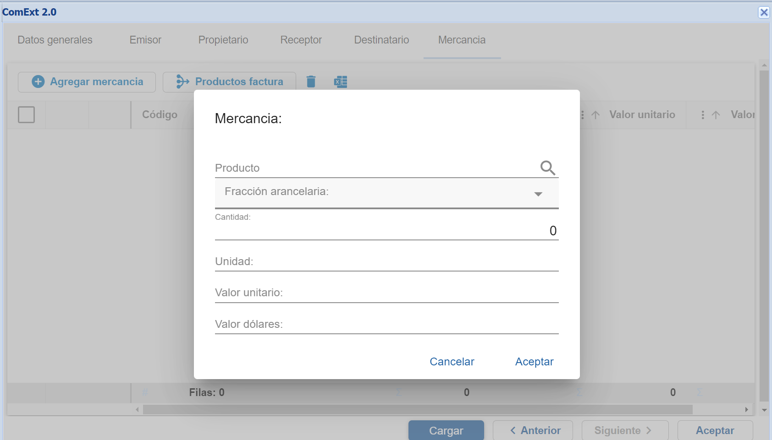Click the plus icon on Agregar mercancia
This screenshot has height=440, width=772.
(38, 81)
